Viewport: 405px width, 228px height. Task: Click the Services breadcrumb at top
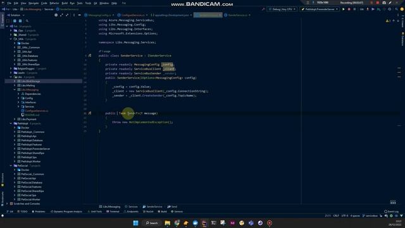(49, 9)
